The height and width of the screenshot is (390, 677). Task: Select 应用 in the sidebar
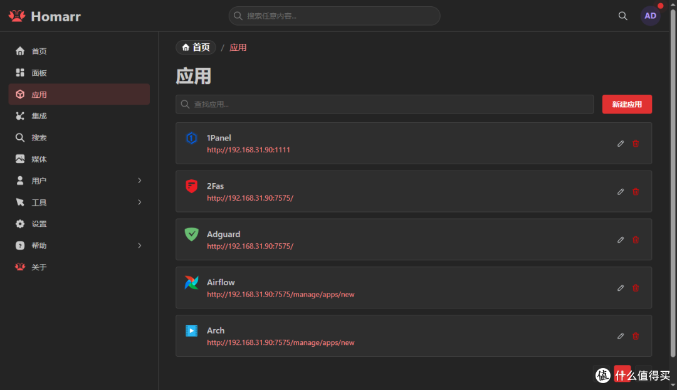(x=79, y=94)
